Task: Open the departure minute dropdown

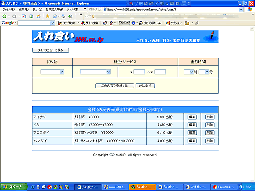Action: [x=203, y=72]
